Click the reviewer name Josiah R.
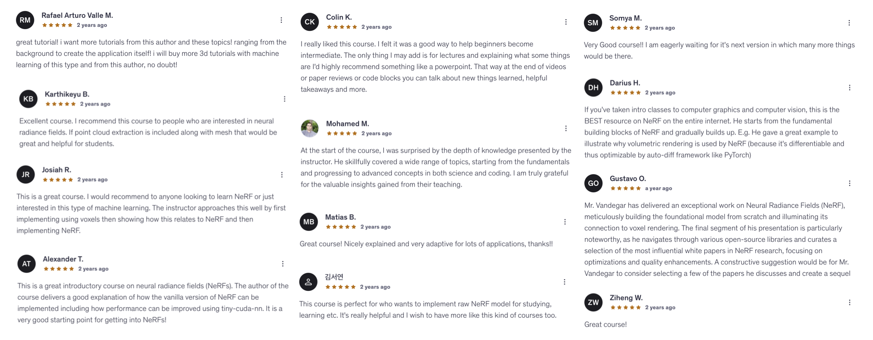The image size is (873, 340). pyautogui.click(x=56, y=170)
